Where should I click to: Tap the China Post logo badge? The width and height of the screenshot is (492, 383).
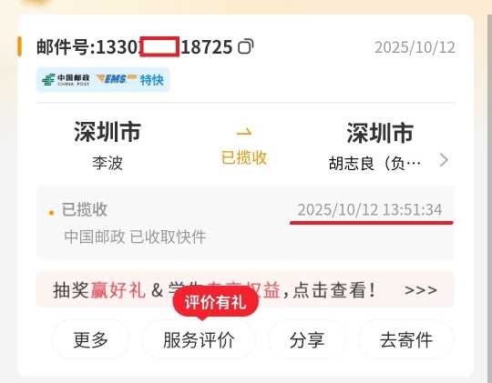pos(66,80)
